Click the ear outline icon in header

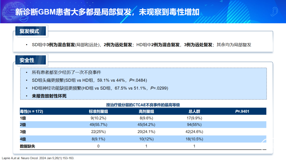274,12
